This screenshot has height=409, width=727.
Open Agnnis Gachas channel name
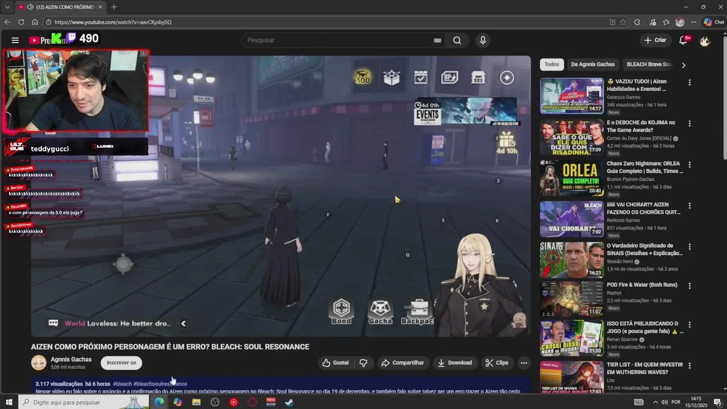pyautogui.click(x=71, y=359)
